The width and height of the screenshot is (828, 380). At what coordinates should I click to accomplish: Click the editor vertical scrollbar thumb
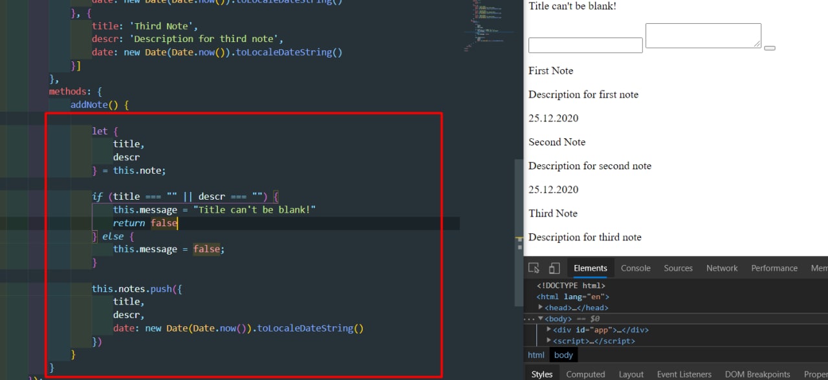tap(519, 233)
